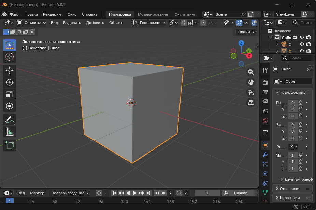Image resolution: width=316 pixels, height=210 pixels.
Task: Switch perspective/orthographic grid icon
Action: [251, 103]
